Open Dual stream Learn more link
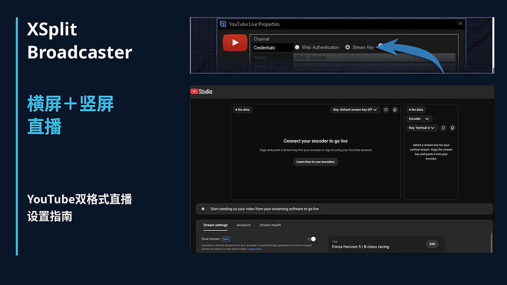This screenshot has height=285, width=507. pyautogui.click(x=255, y=249)
